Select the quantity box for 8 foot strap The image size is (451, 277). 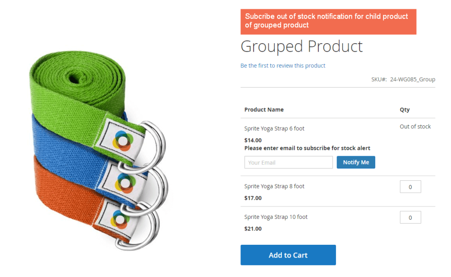(x=410, y=187)
